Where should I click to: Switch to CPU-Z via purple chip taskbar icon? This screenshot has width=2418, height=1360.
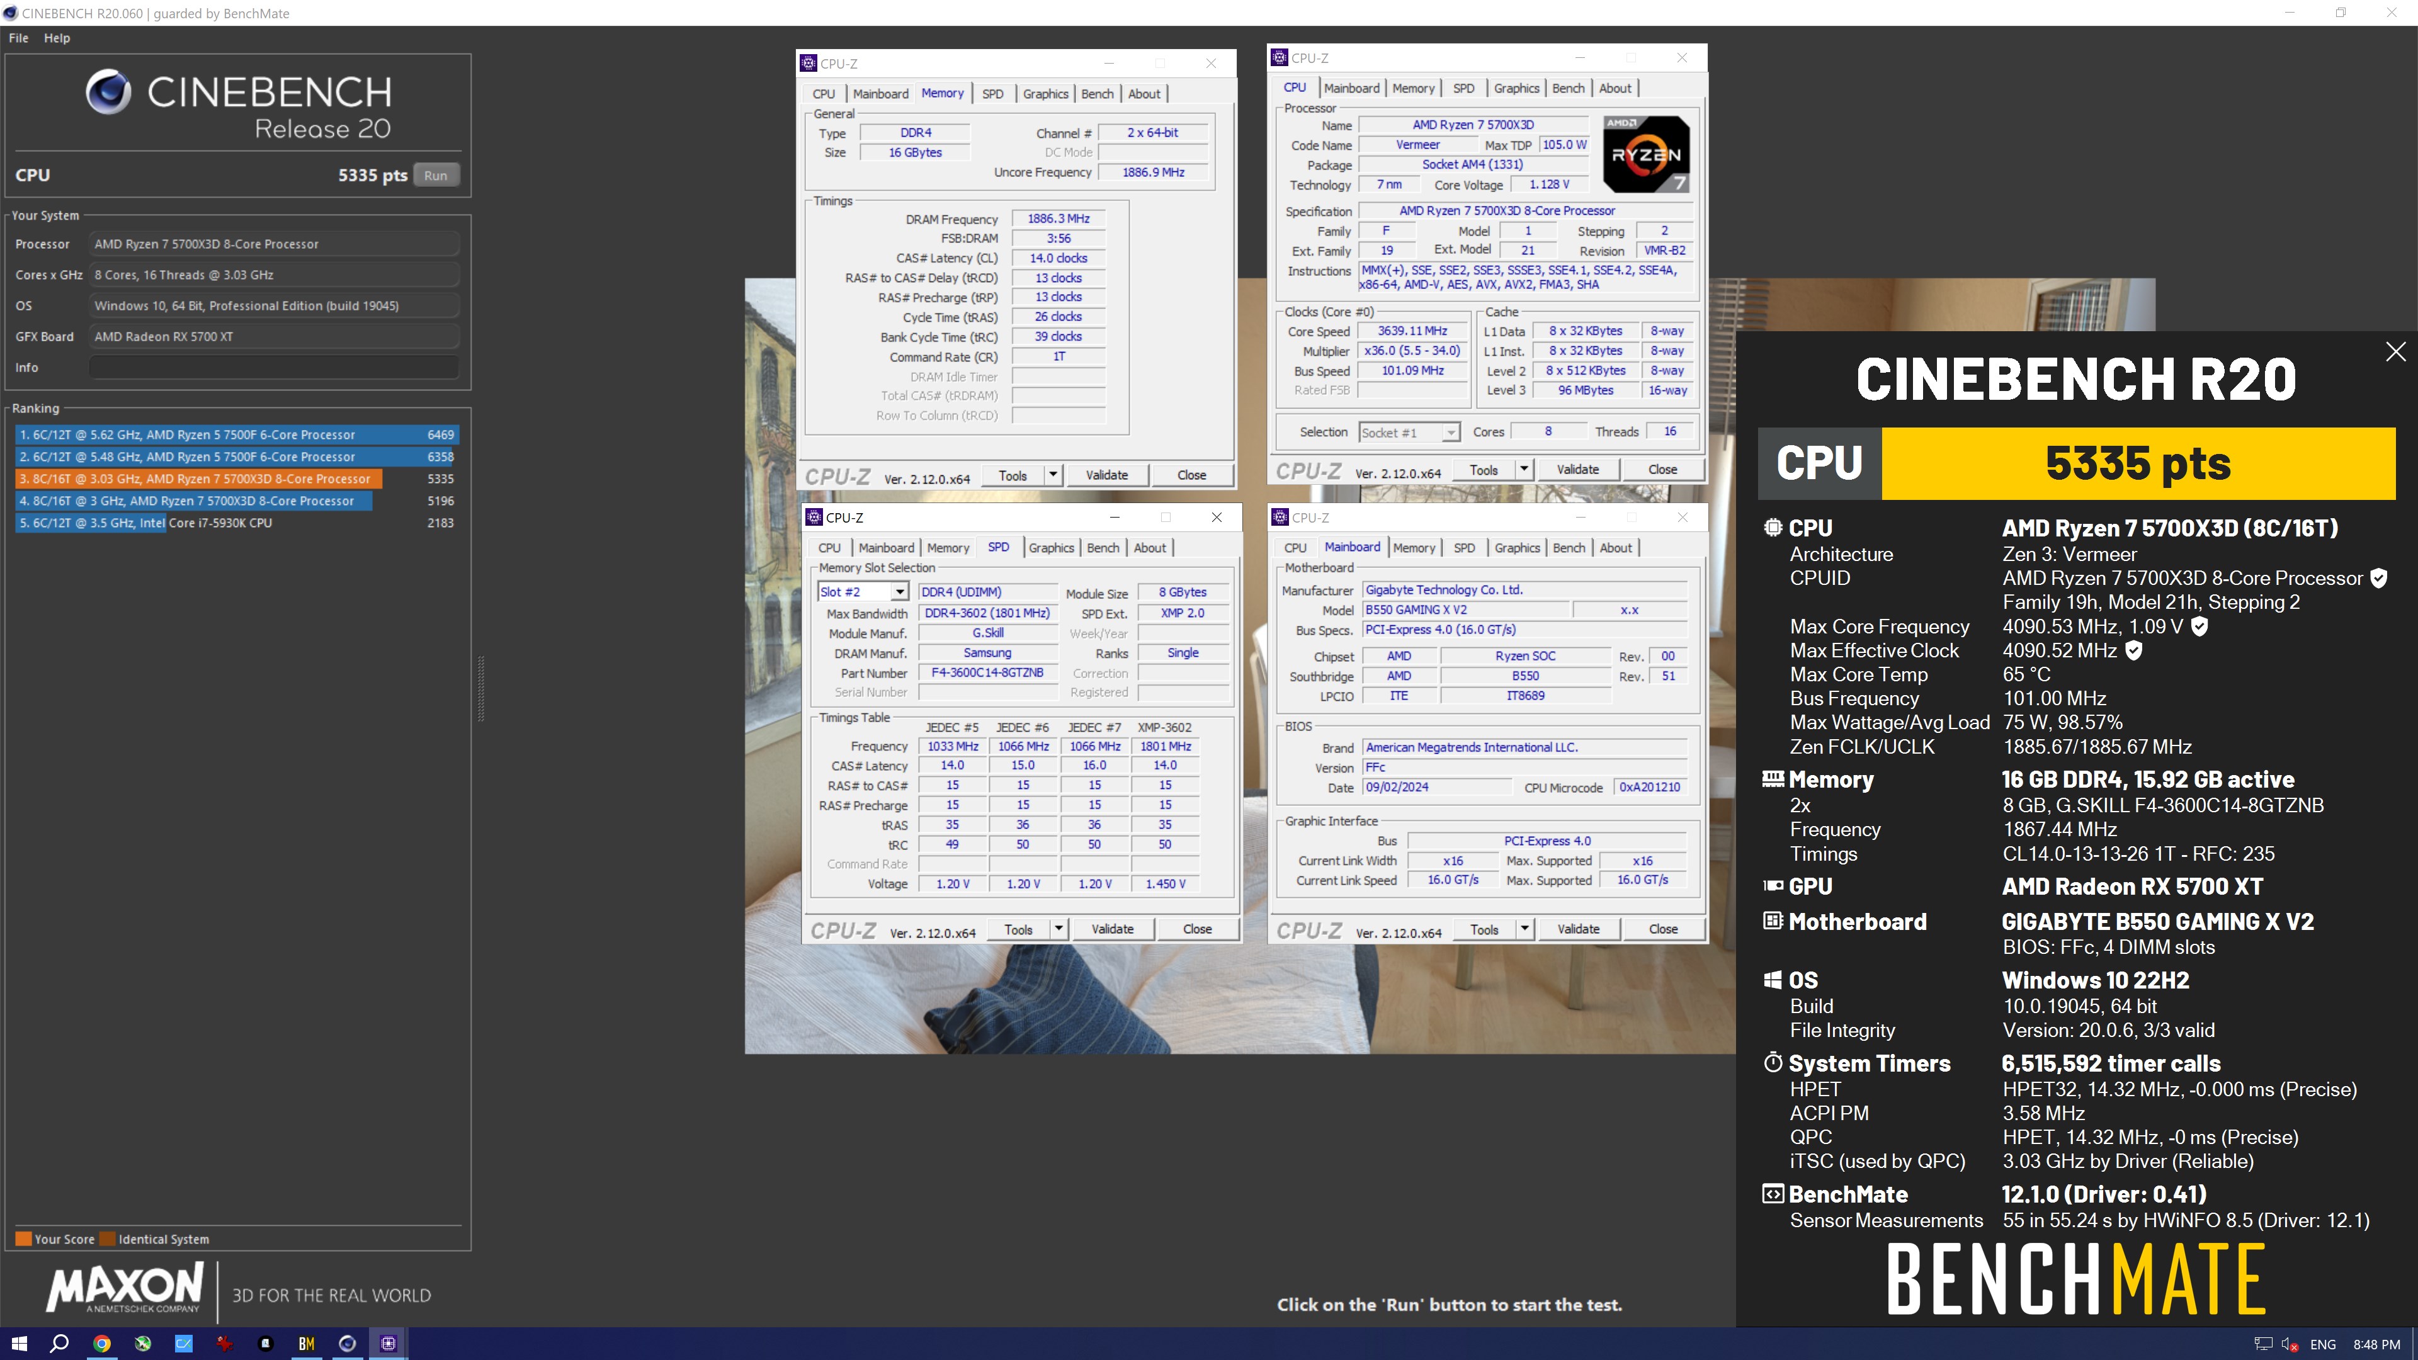(x=389, y=1343)
